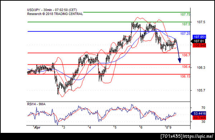The width and height of the screenshot is (215, 140).
Task: Click the green 107.75 resistance label
Action: (x=185, y=15)
